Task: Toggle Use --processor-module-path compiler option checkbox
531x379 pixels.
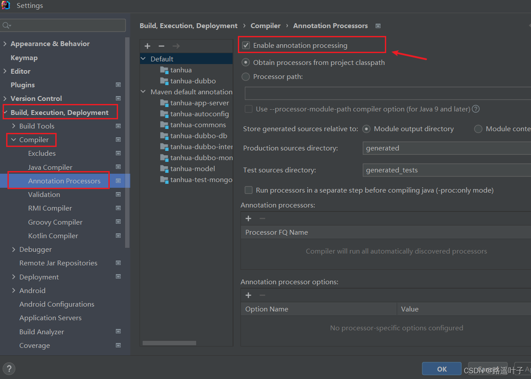Action: pyautogui.click(x=249, y=109)
